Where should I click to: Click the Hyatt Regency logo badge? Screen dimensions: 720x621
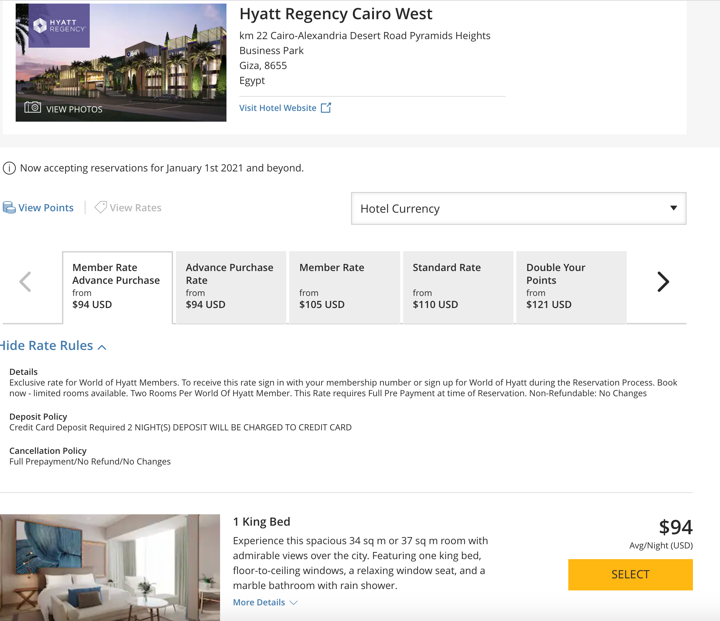coord(59,26)
